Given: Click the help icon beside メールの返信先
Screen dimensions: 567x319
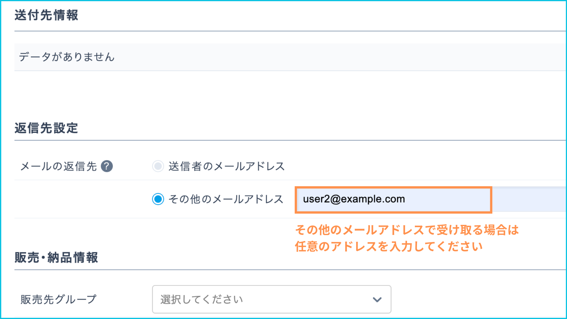Looking at the screenshot, I should pos(107,166).
